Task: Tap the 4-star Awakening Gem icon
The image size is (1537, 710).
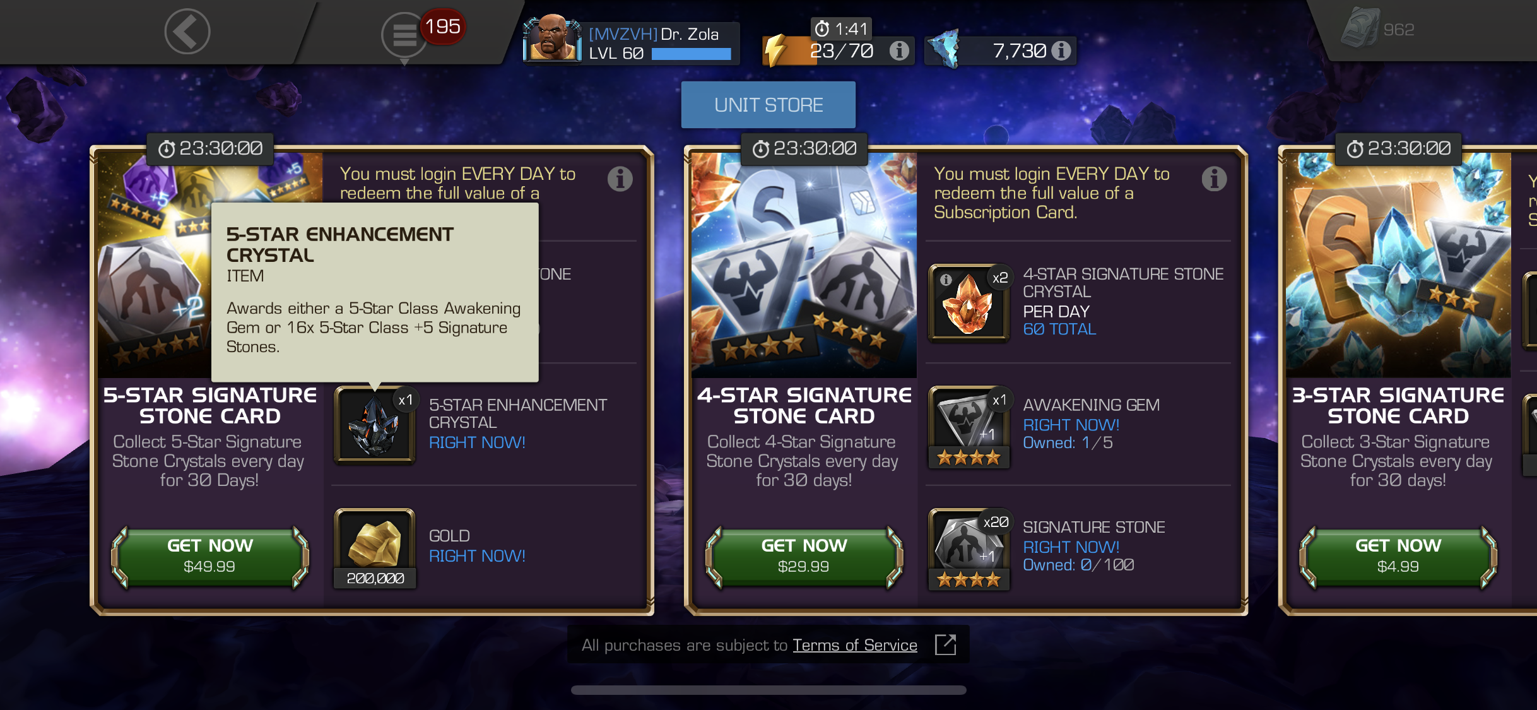Action: point(969,427)
